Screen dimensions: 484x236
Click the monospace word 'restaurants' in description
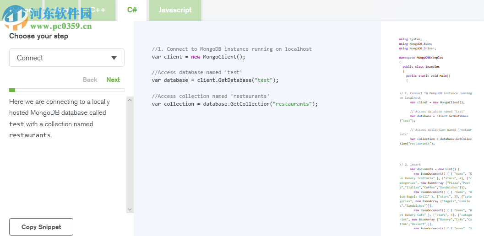[x=30, y=135]
